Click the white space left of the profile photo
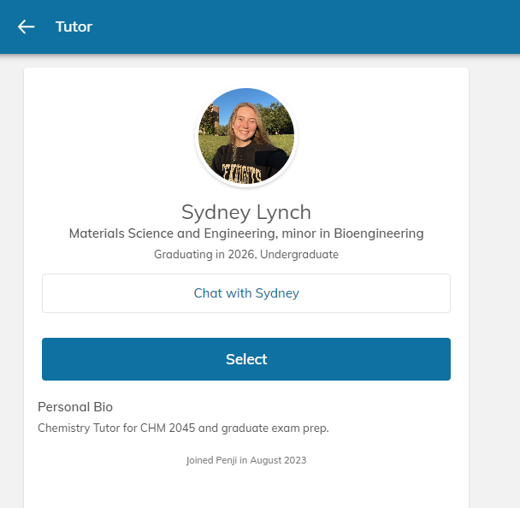The width and height of the screenshot is (520, 508). point(111,137)
